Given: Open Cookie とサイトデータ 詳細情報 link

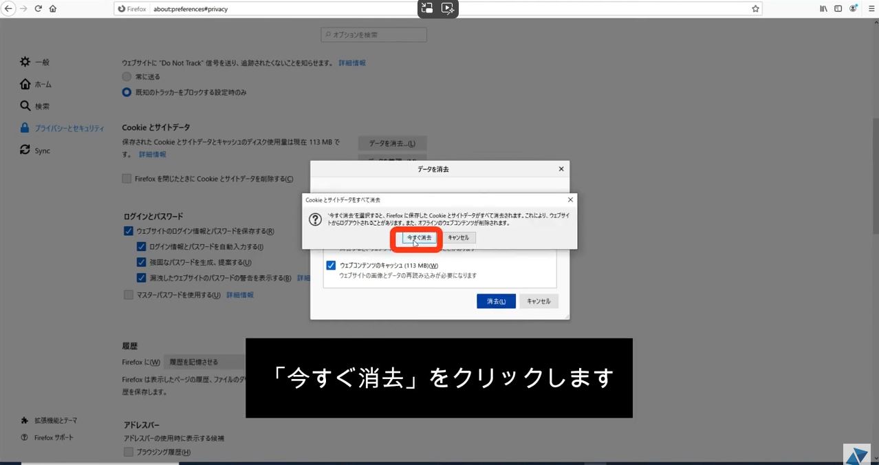Looking at the screenshot, I should click(153, 155).
